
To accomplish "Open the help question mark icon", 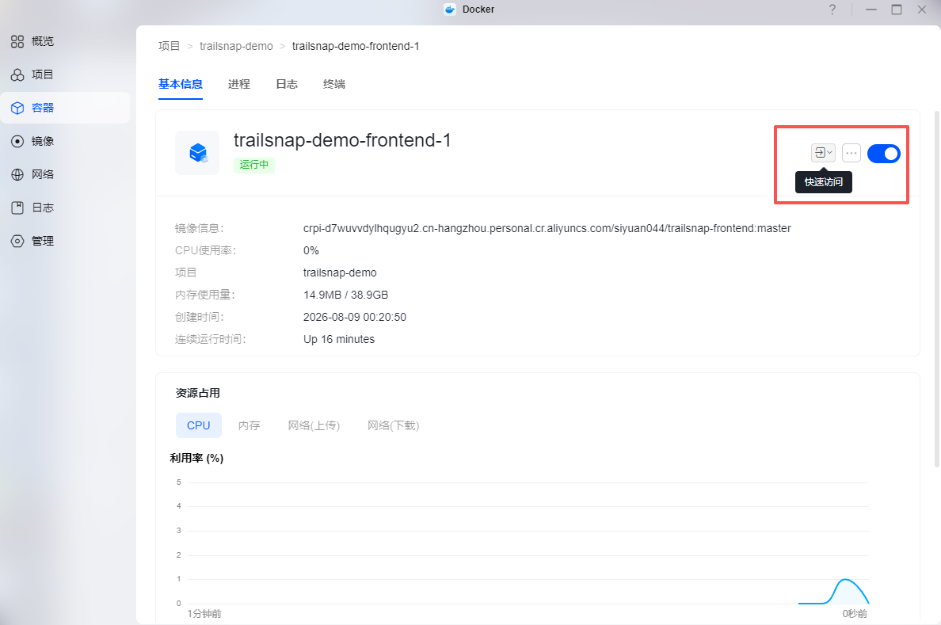I will click(832, 10).
